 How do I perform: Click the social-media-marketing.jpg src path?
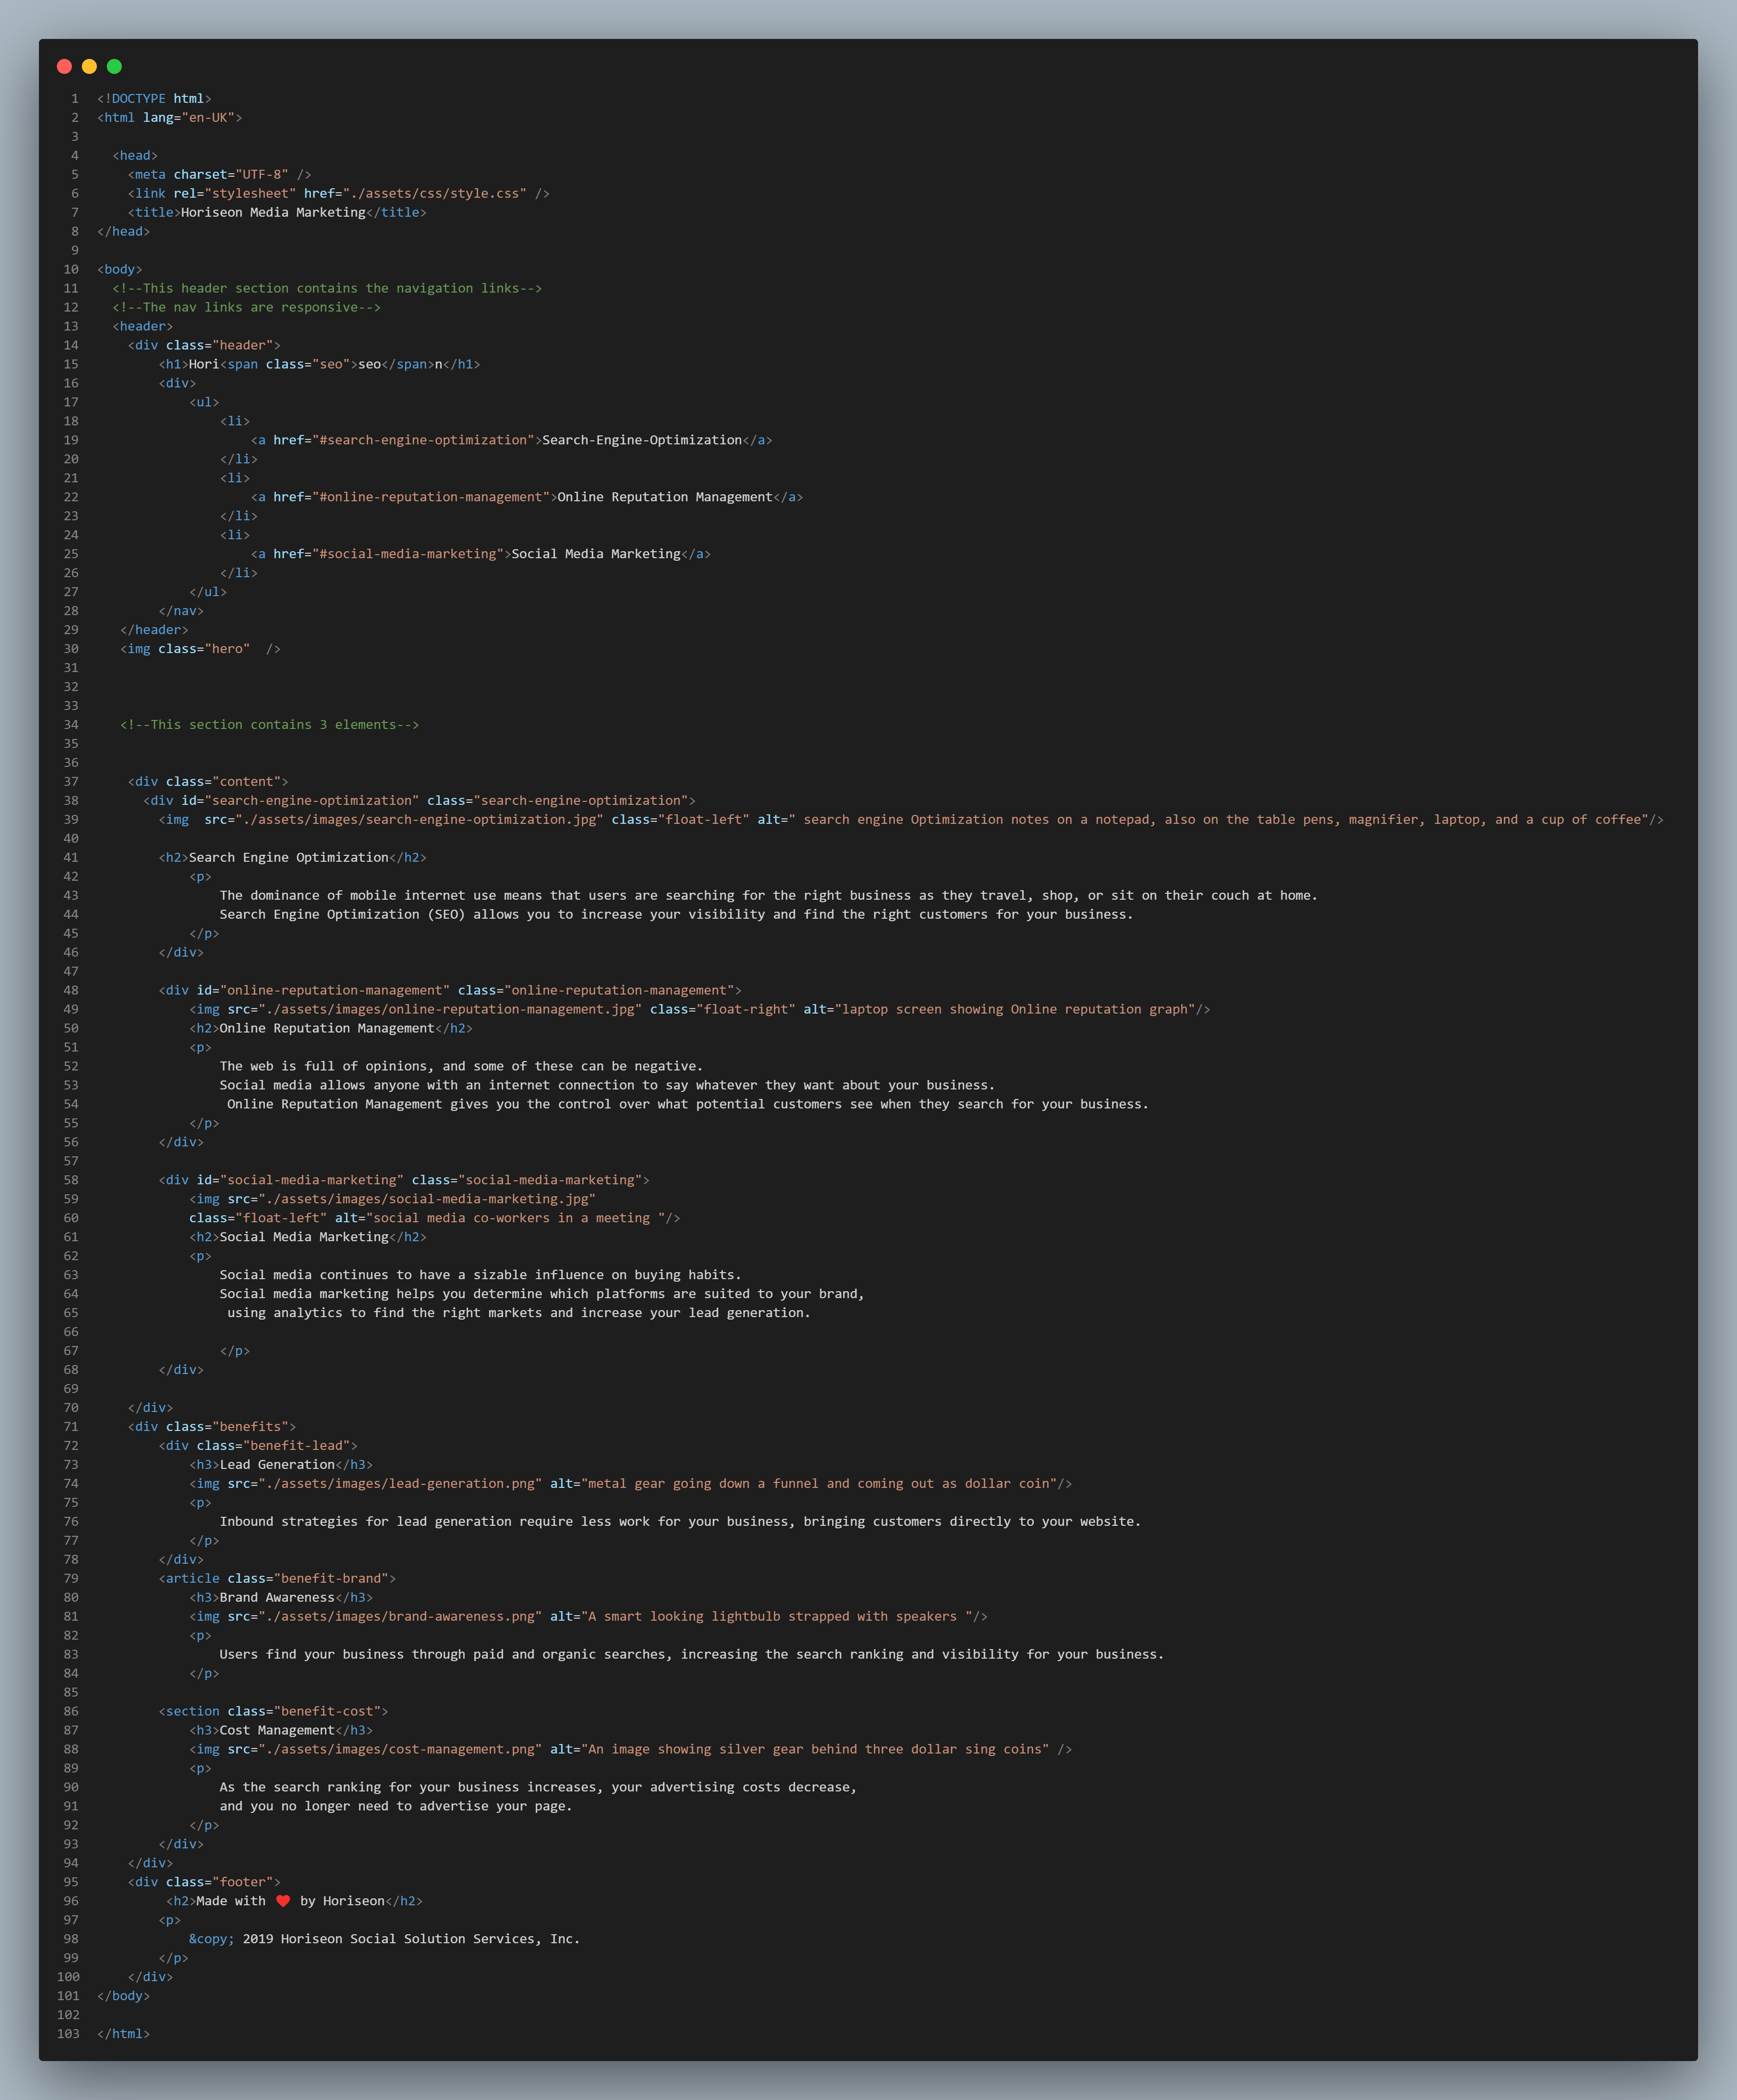click(427, 1199)
